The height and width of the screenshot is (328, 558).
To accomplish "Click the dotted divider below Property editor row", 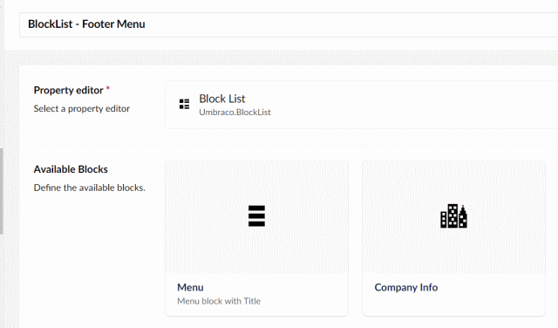I will (x=296, y=144).
